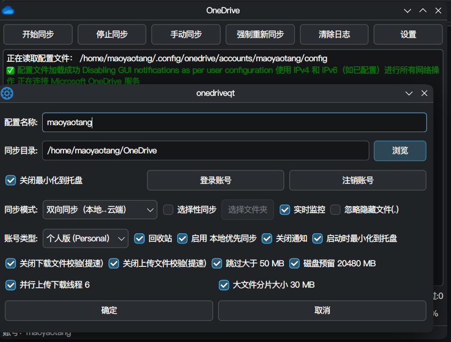Click the config file path text in log
Screen dimensions: 451x342
coord(203,58)
